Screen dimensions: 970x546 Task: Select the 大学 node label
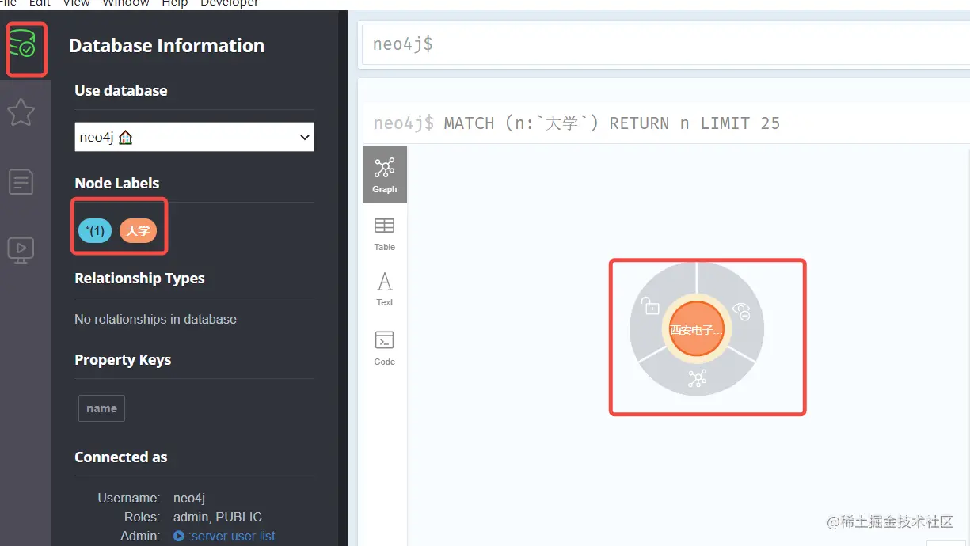point(138,231)
